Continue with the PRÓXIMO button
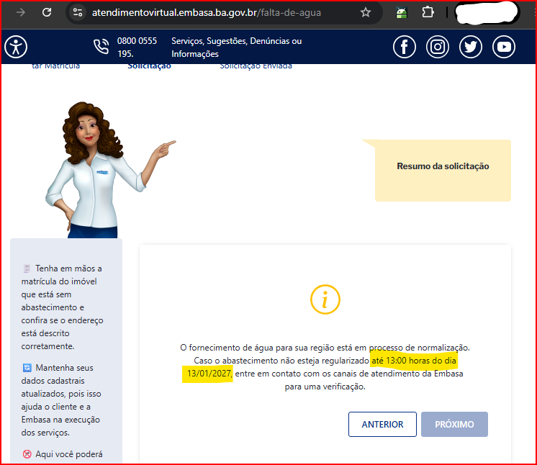 click(x=454, y=424)
